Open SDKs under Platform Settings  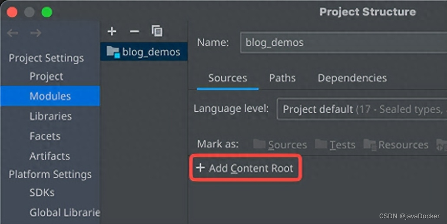tap(42, 192)
